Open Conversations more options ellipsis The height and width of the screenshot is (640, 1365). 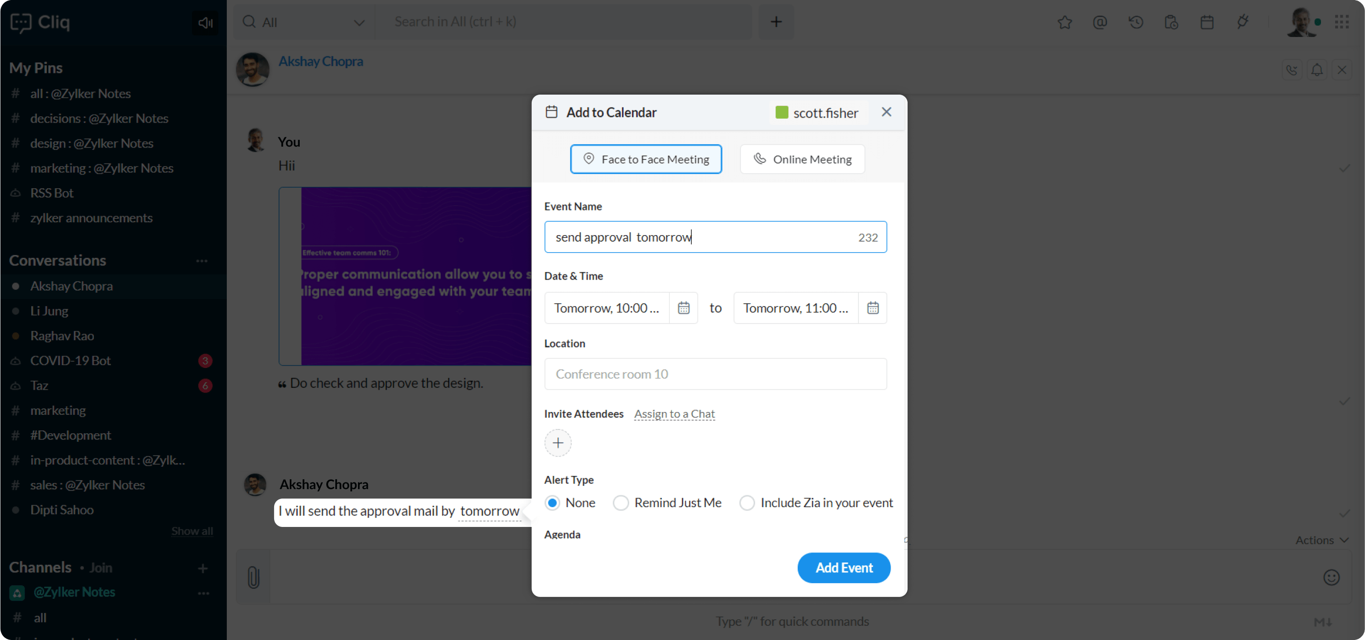[202, 261]
